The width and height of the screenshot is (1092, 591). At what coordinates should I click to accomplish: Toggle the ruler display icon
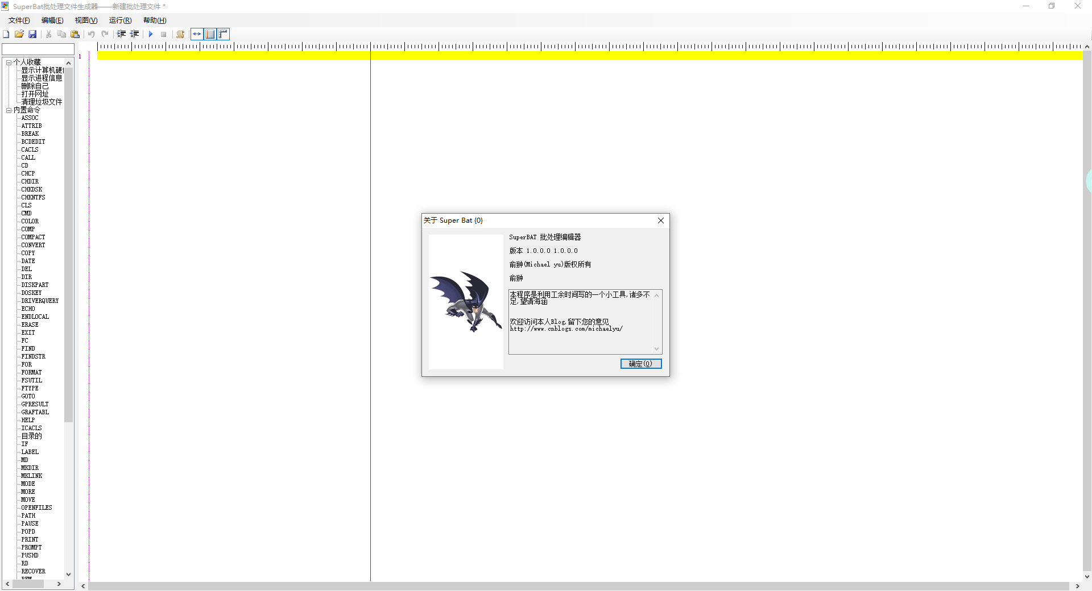point(224,34)
